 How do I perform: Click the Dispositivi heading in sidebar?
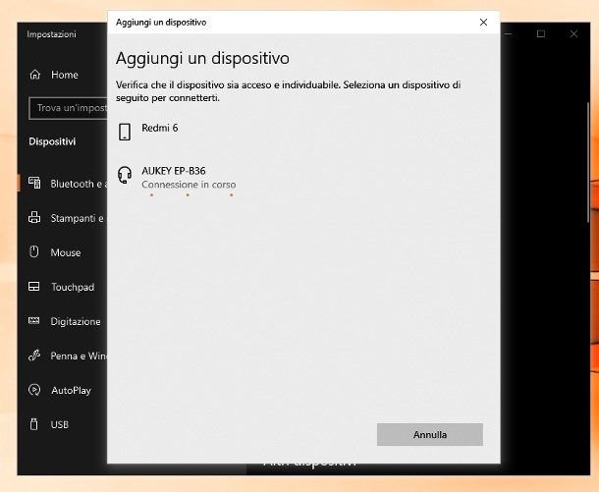(52, 141)
